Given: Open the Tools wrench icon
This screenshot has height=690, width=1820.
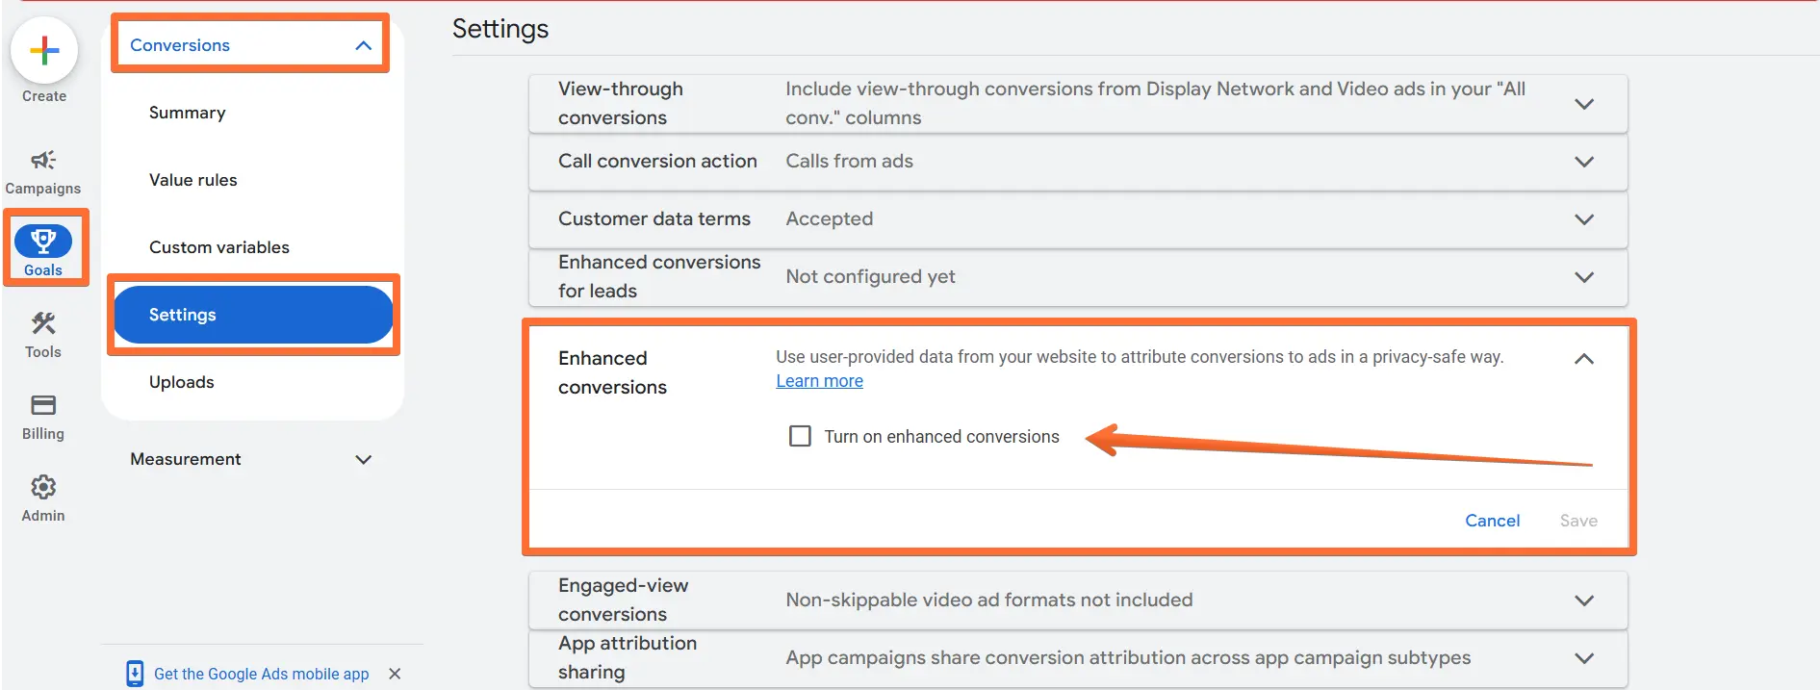Looking at the screenshot, I should point(43,323).
